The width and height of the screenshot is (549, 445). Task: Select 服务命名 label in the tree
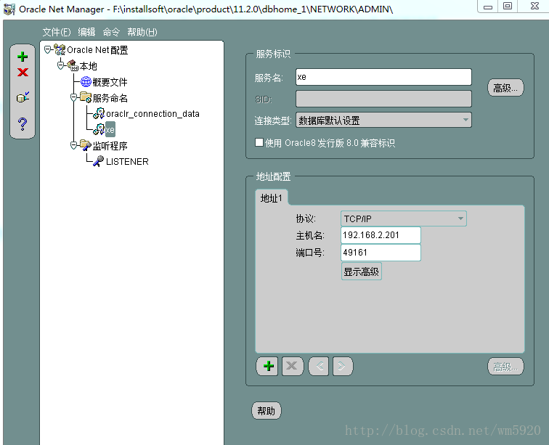point(110,98)
